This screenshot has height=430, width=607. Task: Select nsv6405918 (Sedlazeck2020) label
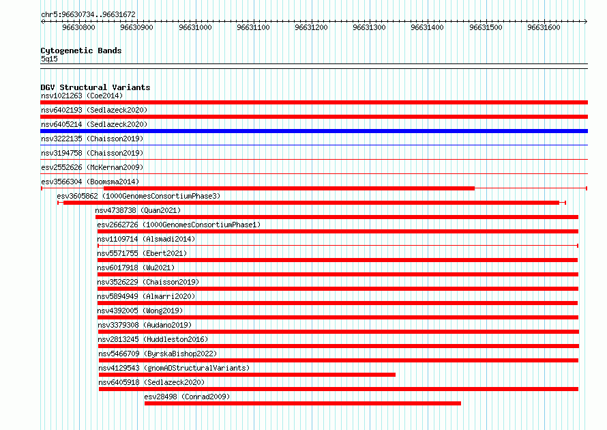(x=151, y=382)
